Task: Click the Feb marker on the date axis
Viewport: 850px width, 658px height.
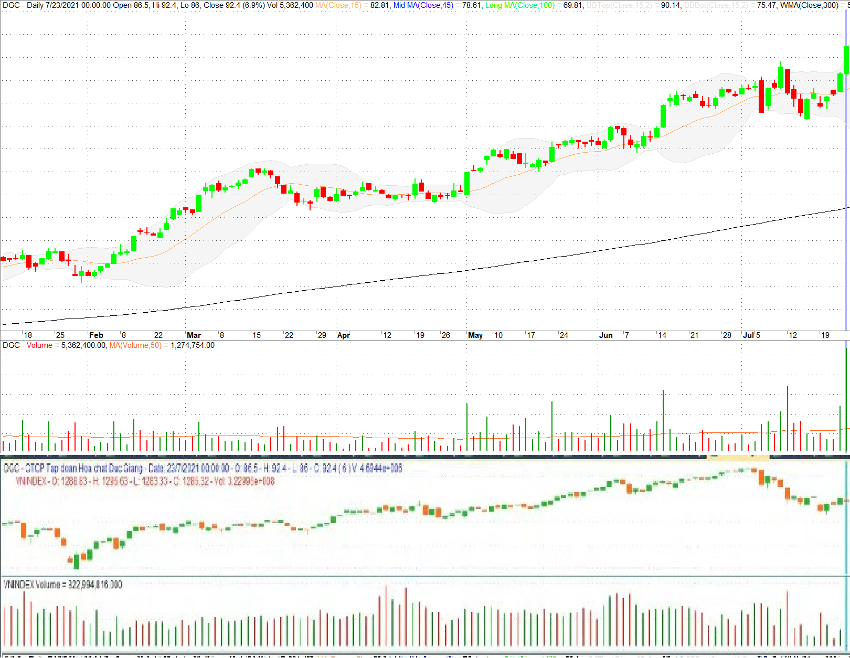Action: 96,335
